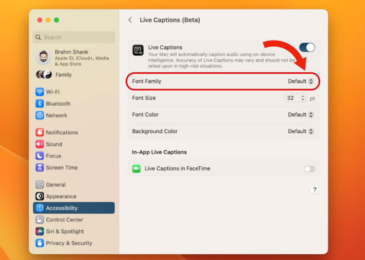Viewport: 365px width, 260px height.
Task: Turn off the Live Captions switch
Action: (307, 48)
